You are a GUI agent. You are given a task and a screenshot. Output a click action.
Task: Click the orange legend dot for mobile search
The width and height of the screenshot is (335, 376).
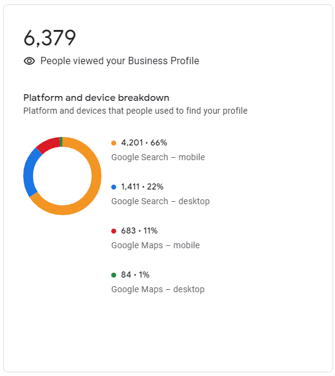[114, 143]
